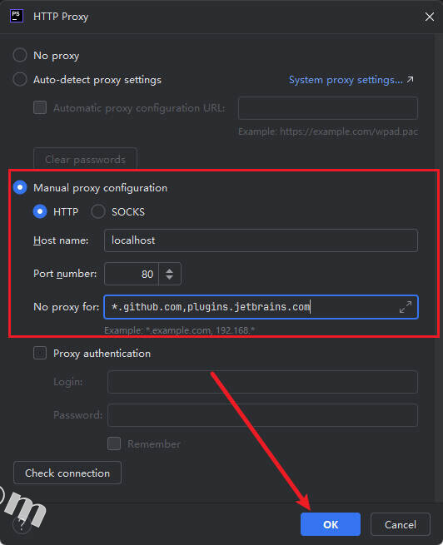Decrease port number with down arrow

coord(169,277)
